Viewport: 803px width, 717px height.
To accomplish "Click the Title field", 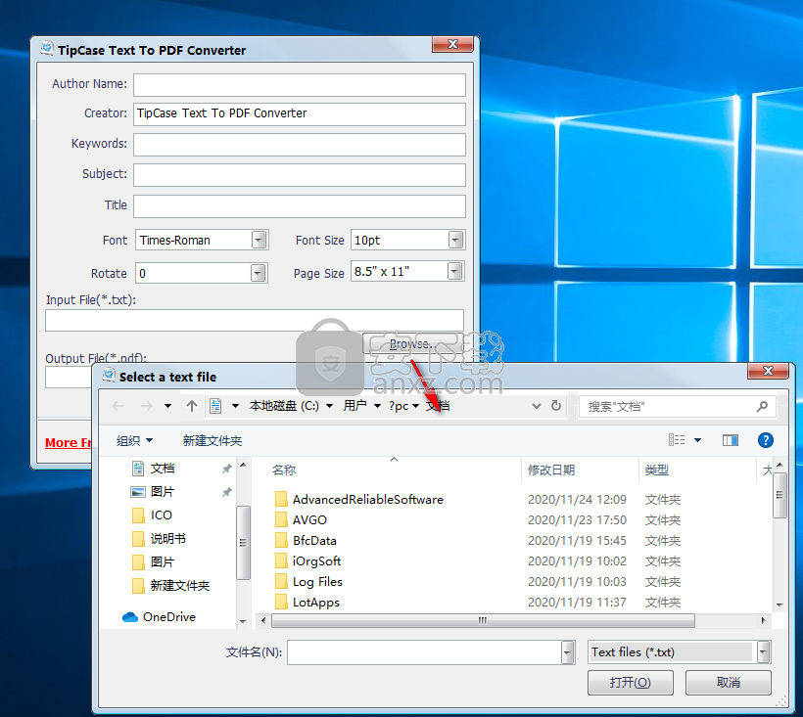I will (300, 205).
